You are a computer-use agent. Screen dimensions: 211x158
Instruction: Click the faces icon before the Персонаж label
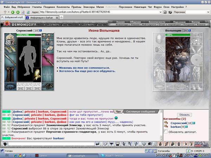(170, 12)
